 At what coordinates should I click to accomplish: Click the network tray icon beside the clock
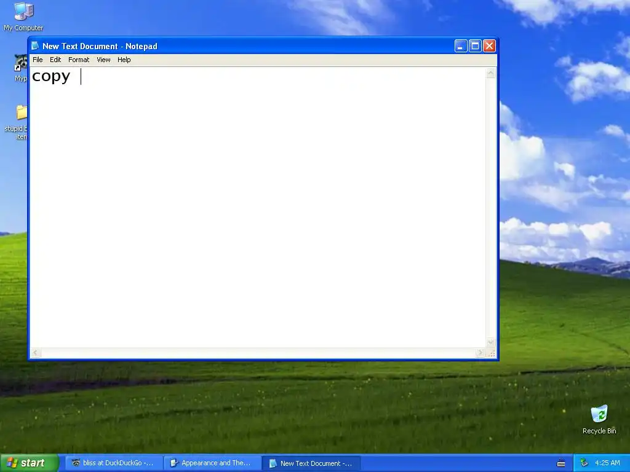point(584,463)
